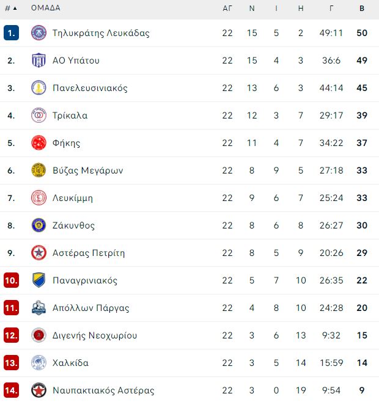The image size is (379, 402).
Task: Click the red position 10 badge
Action: (11, 280)
